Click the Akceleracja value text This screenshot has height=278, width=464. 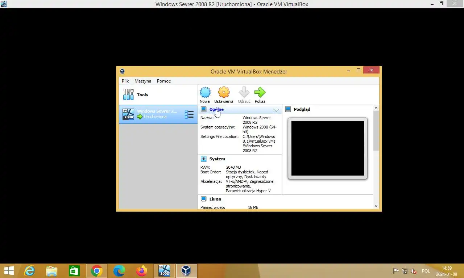[250, 186]
